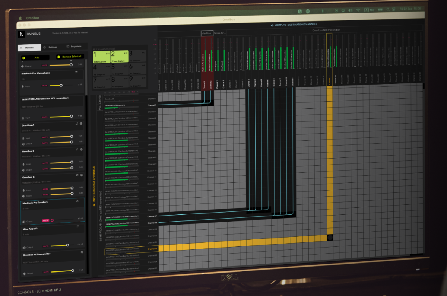Open the Omnibus A gear settings
The height and width of the screenshot is (296, 447).
(81, 124)
